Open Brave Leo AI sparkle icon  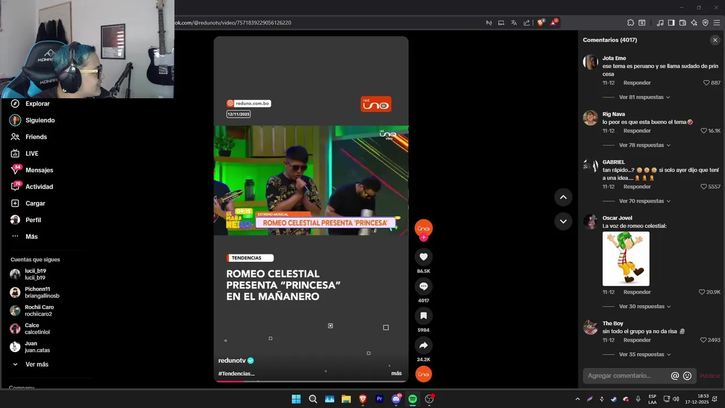click(x=694, y=23)
